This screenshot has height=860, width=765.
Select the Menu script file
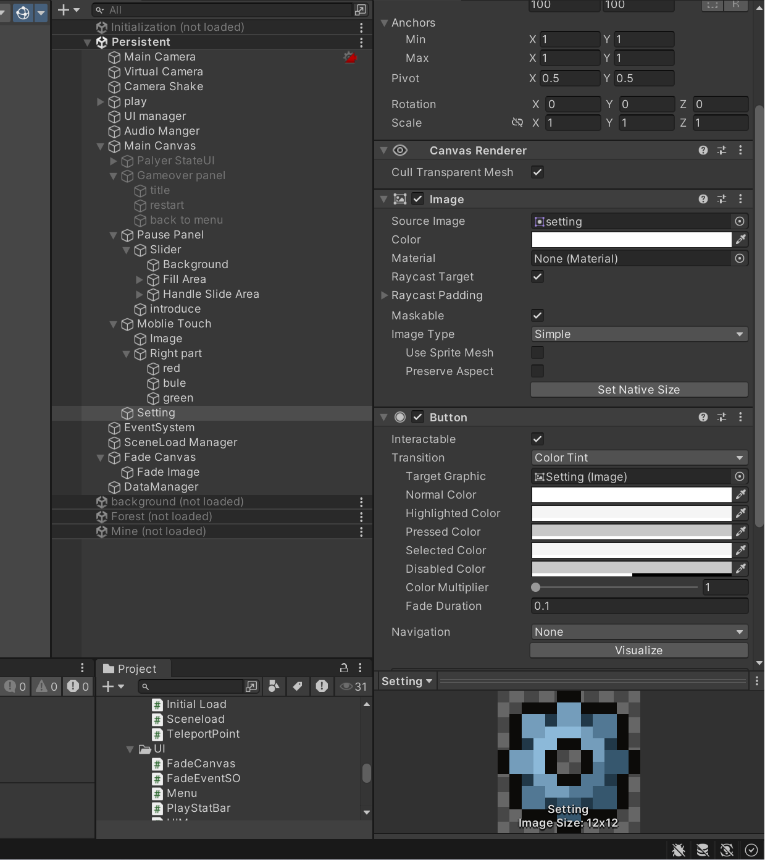[x=175, y=793]
